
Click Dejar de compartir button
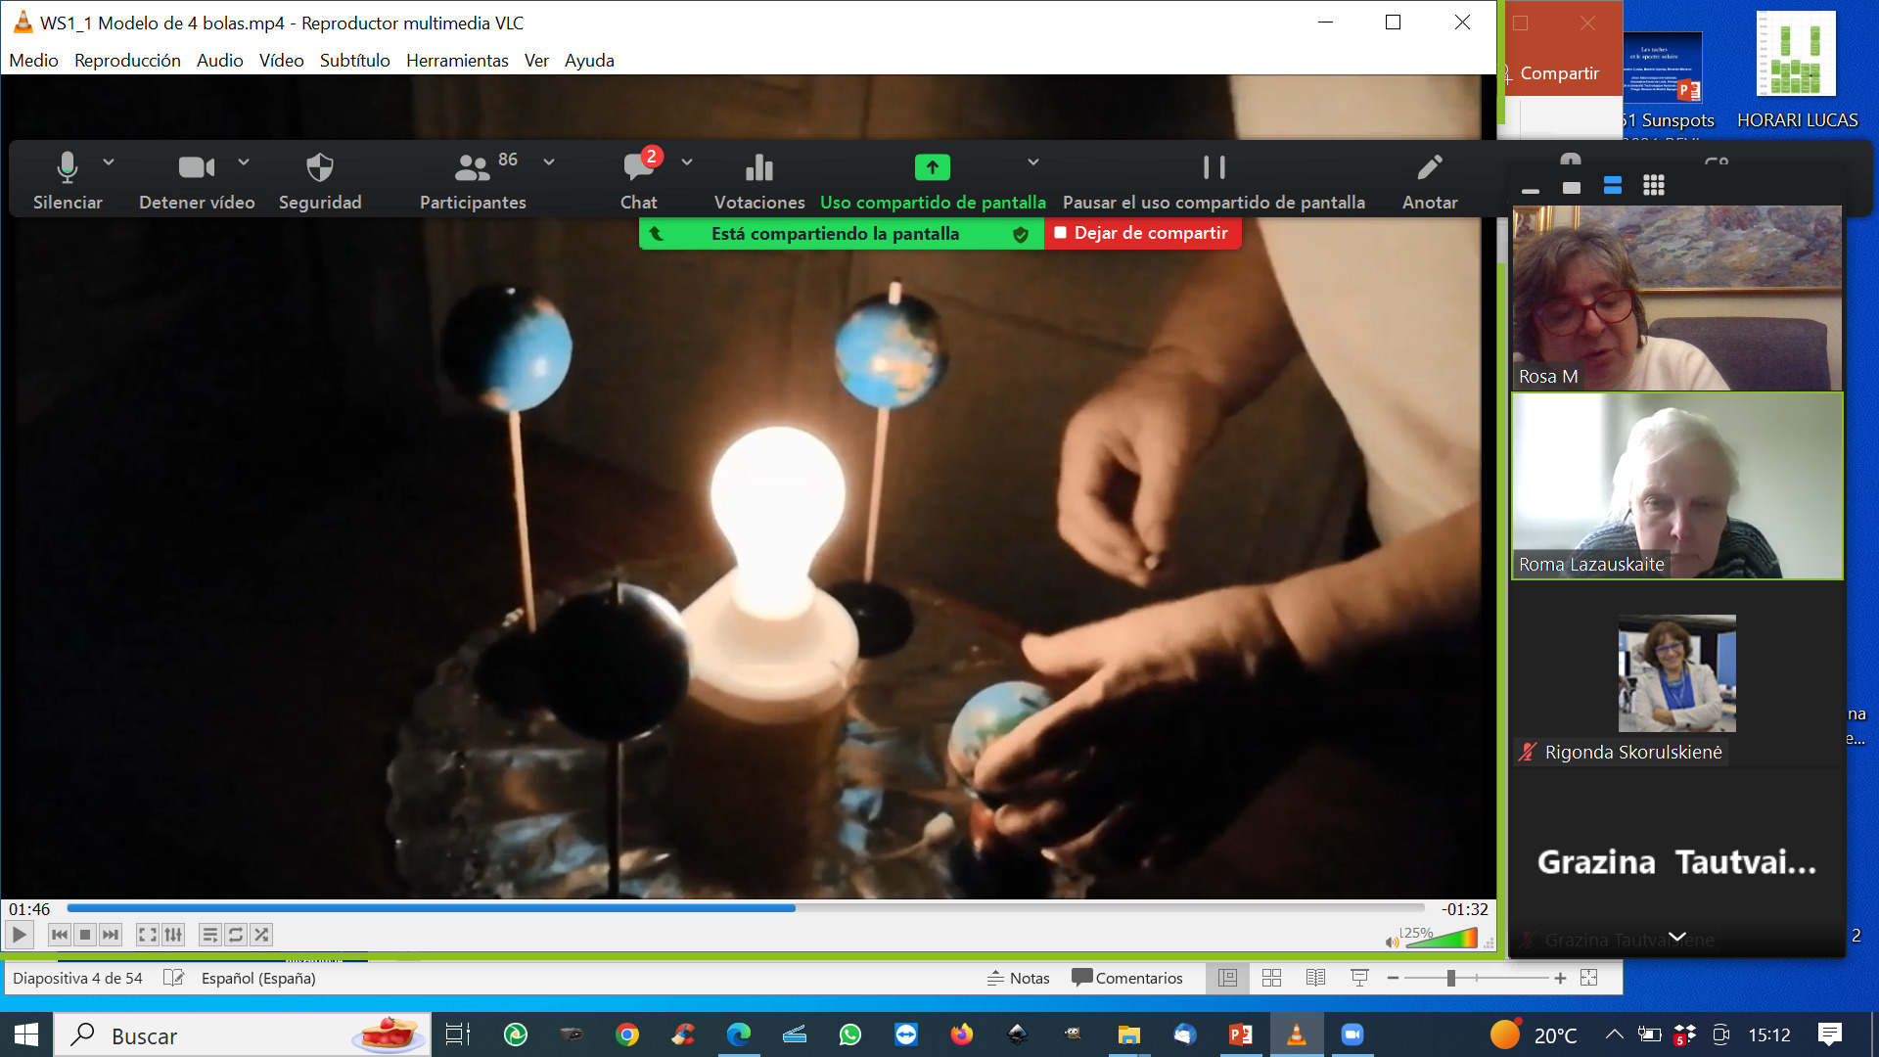(x=1142, y=233)
